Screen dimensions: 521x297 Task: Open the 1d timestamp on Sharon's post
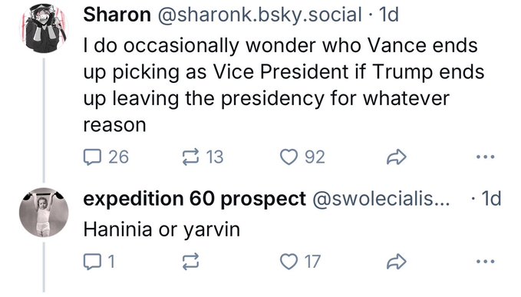[x=389, y=15]
